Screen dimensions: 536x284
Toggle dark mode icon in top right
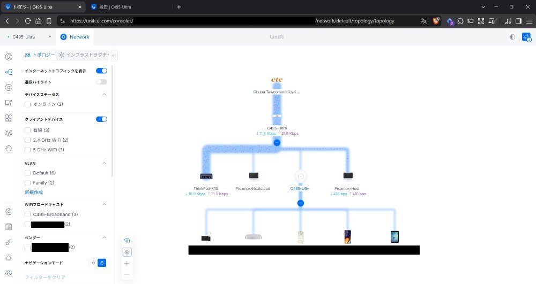[512, 37]
